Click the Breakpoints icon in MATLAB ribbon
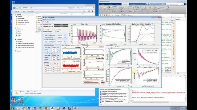 point(145,7)
